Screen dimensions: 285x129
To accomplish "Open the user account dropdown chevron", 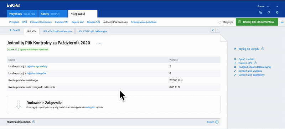I will [x=277, y=6].
